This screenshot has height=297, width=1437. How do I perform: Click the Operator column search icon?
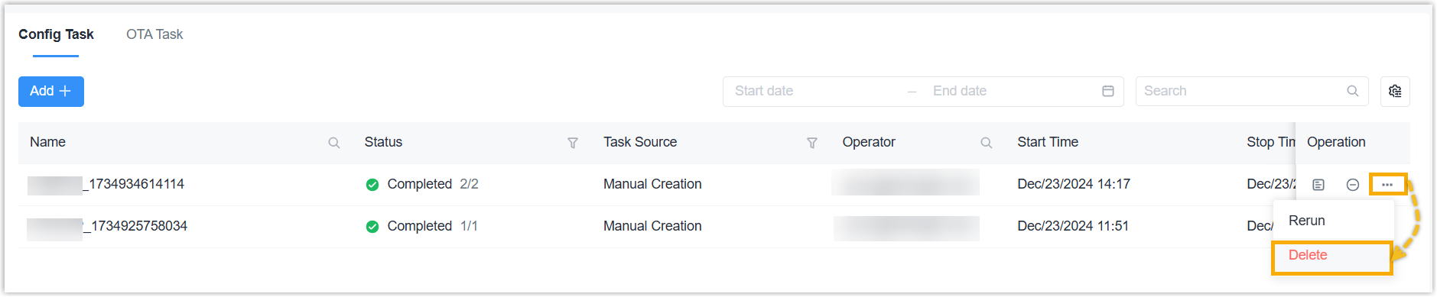(987, 143)
